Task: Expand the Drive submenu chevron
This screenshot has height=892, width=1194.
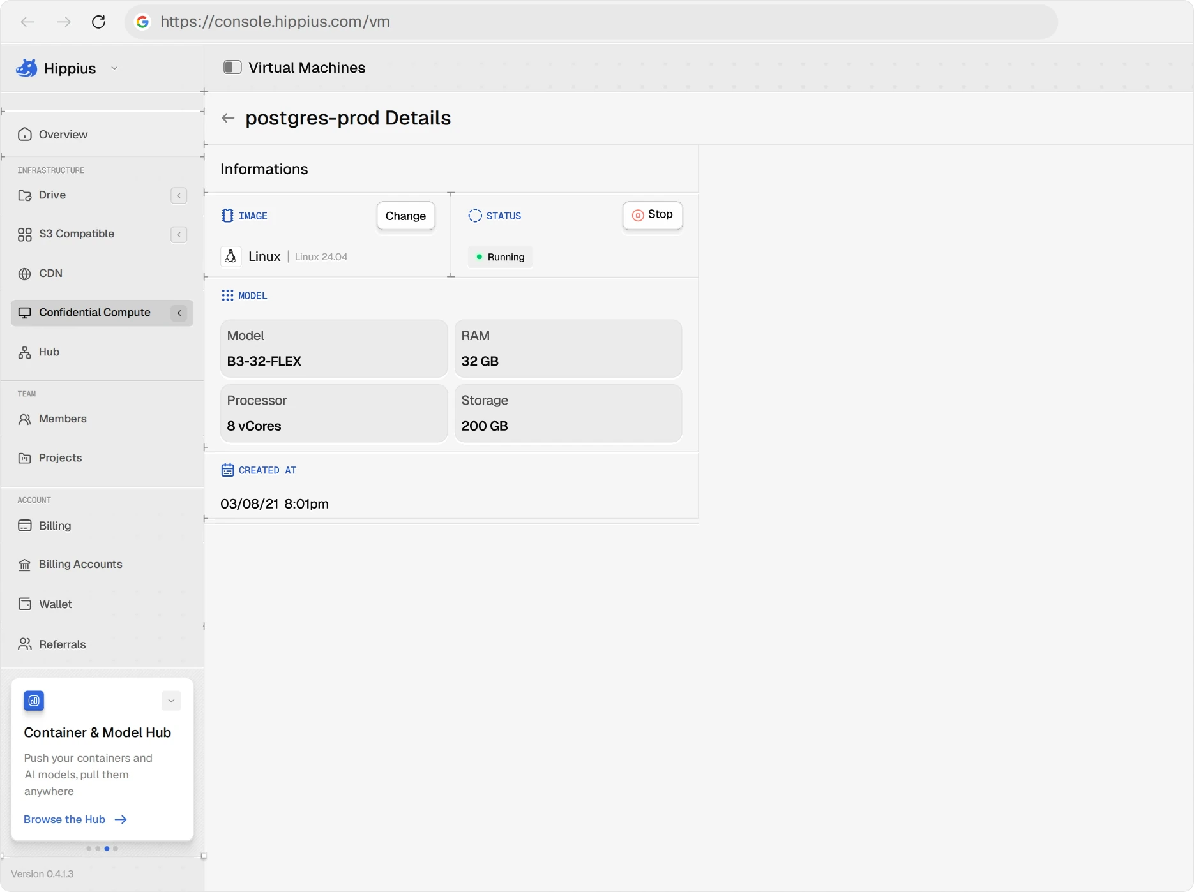Action: 179,195
